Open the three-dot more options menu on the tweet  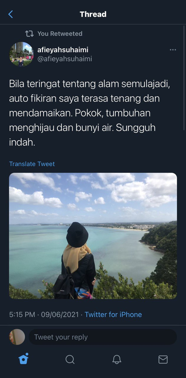tap(173, 50)
